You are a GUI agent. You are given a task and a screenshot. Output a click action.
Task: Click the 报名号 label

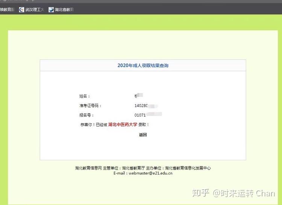[86, 115]
